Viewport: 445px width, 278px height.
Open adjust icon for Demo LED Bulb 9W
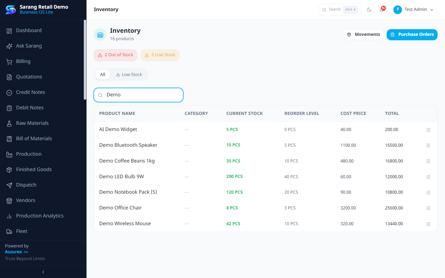pyautogui.click(x=428, y=177)
